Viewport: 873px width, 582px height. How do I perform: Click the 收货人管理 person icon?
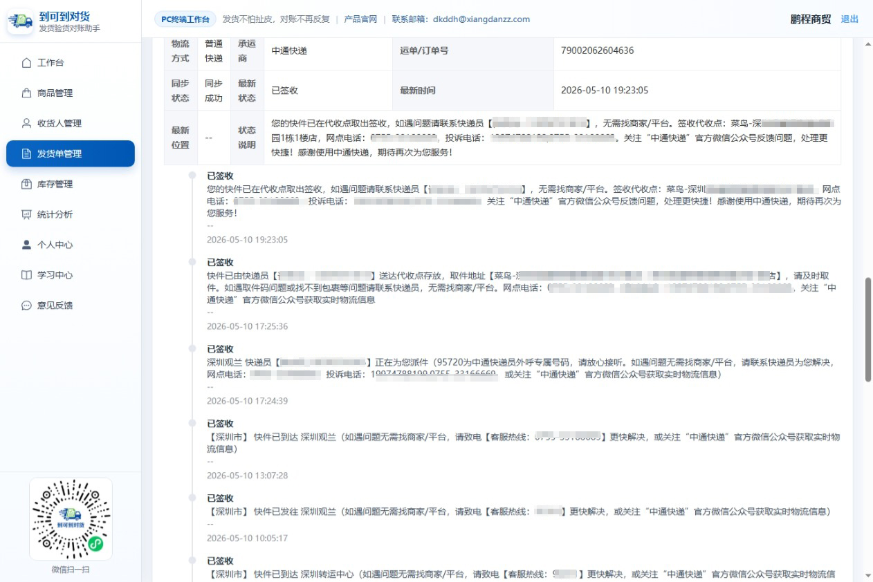click(27, 124)
